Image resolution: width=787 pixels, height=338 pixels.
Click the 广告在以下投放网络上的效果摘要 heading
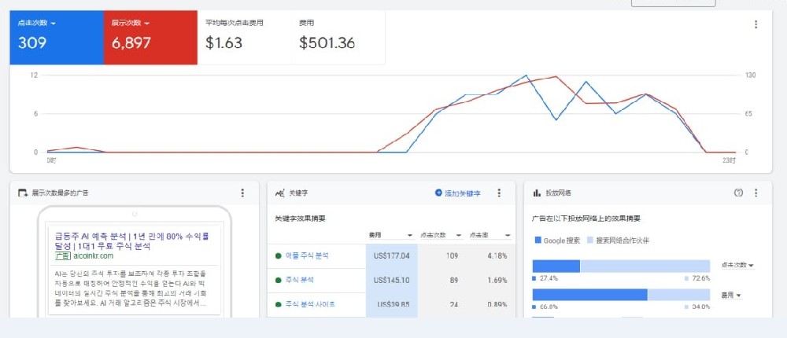tap(586, 219)
